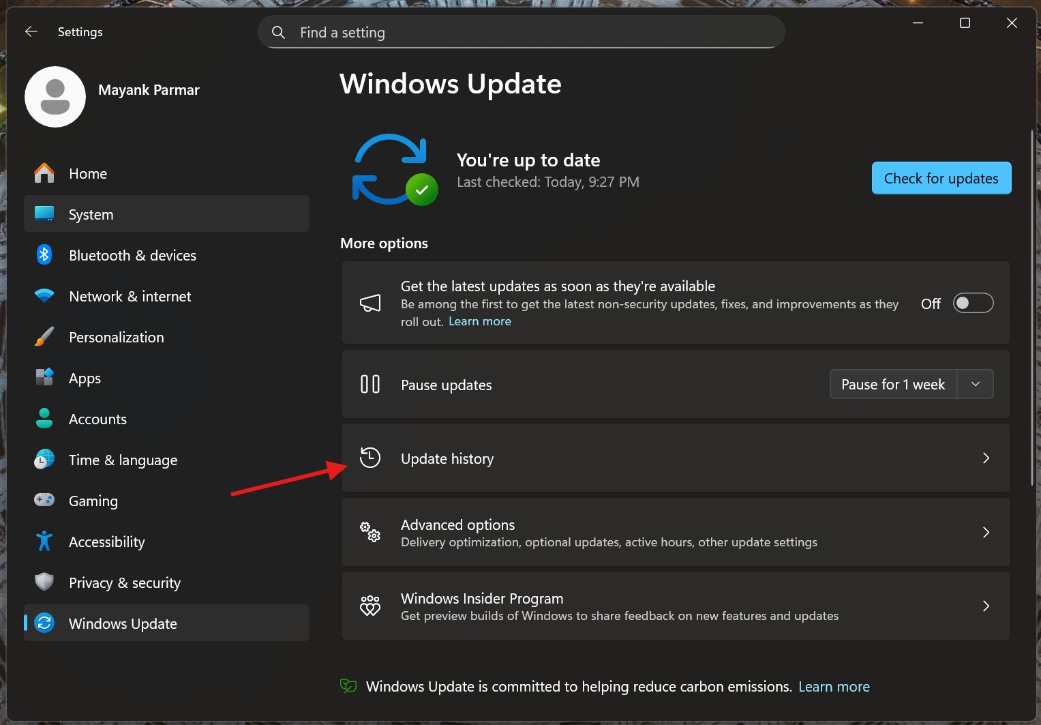
Task: Select the System monitor icon
Action: coord(44,213)
